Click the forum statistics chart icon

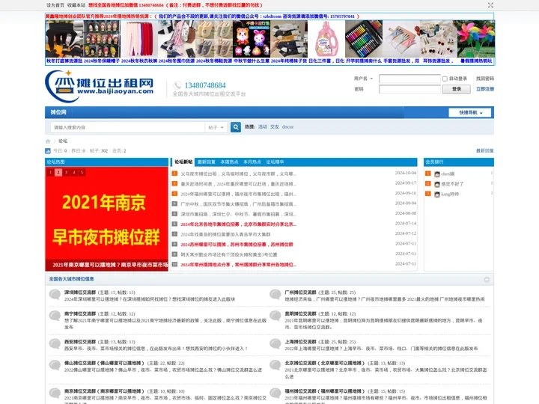click(x=48, y=151)
